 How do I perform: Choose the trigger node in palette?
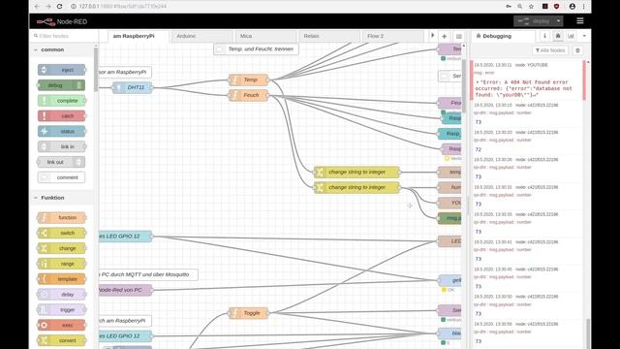tap(61, 310)
